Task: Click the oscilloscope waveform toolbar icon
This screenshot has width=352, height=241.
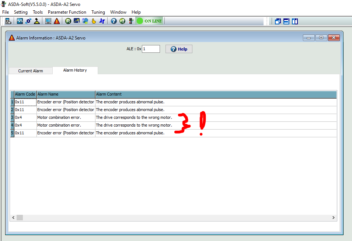Action: pyautogui.click(x=20, y=21)
